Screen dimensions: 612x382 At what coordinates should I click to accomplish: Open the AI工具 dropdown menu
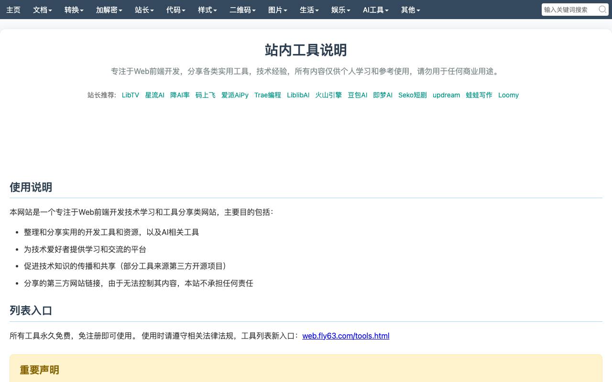376,10
